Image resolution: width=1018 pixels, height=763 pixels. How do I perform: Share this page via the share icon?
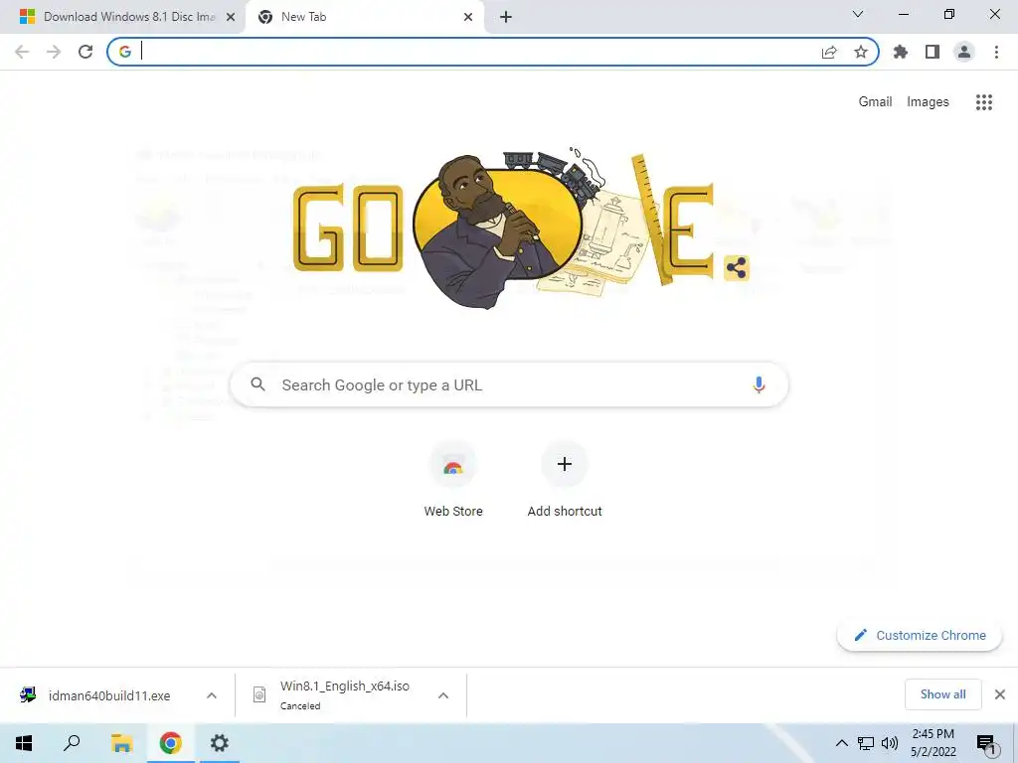point(829,52)
